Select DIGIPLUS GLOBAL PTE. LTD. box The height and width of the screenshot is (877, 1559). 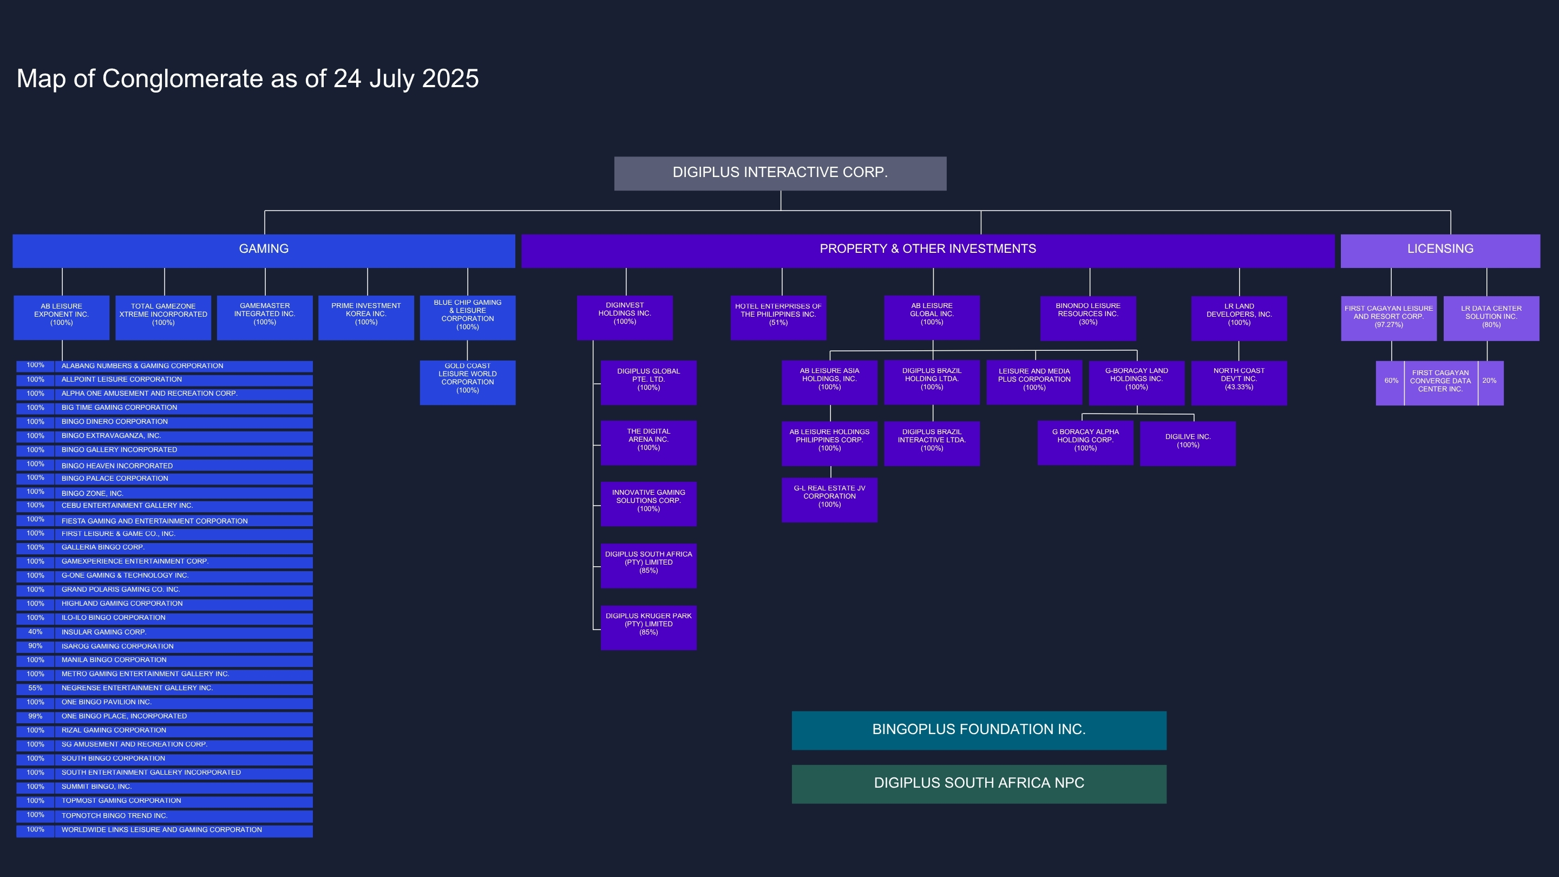click(649, 383)
